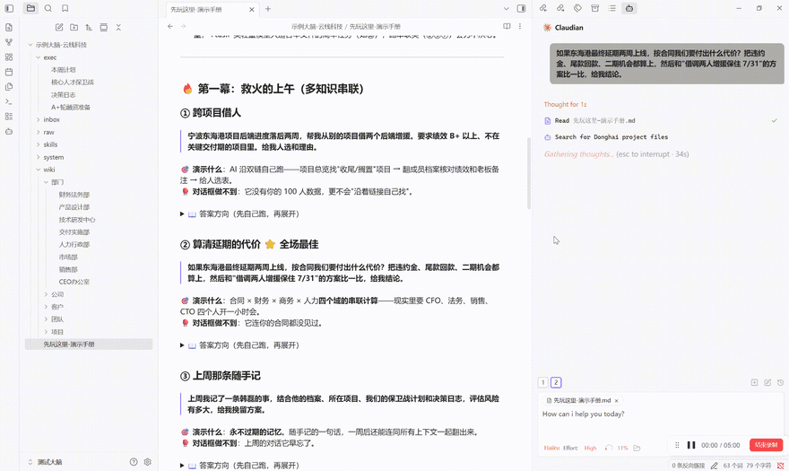
Task: Open the tab list dropdown
Action: click(x=507, y=9)
